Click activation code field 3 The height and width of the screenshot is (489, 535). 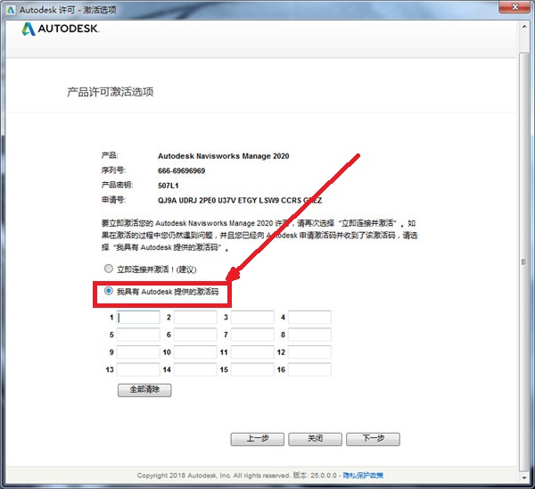pyautogui.click(x=252, y=318)
